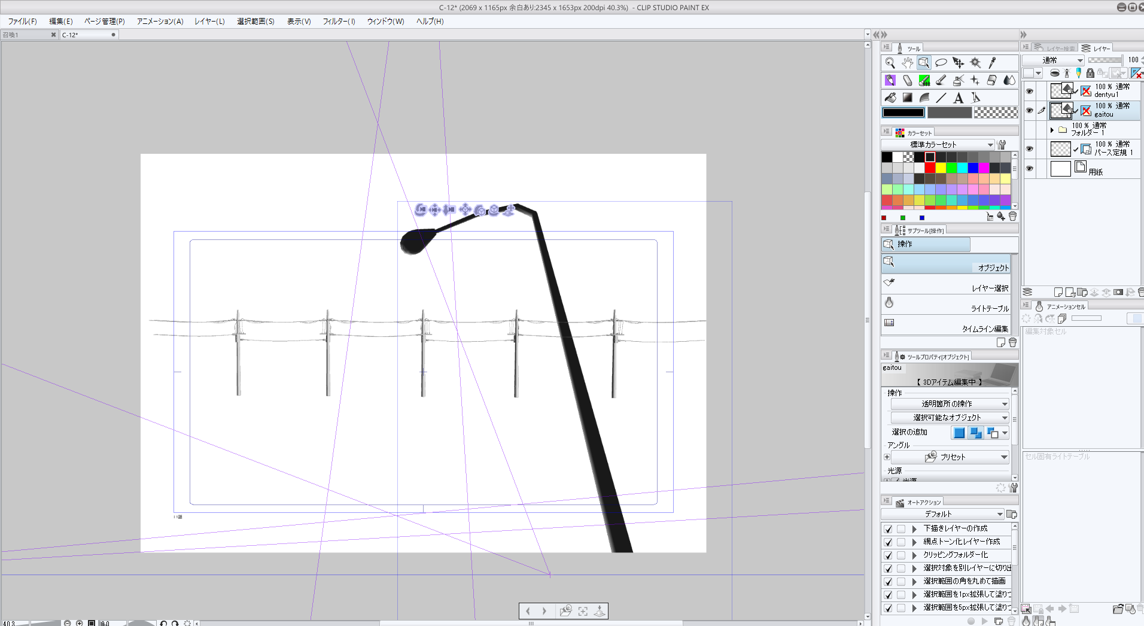The width and height of the screenshot is (1144, 626).
Task: Click the layer opacity slider
Action: point(1105,60)
